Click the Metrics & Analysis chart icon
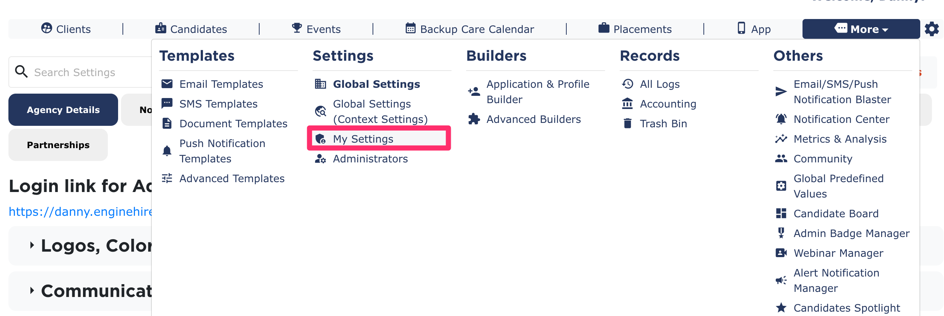Viewport: 944px width, 316px height. 781,139
